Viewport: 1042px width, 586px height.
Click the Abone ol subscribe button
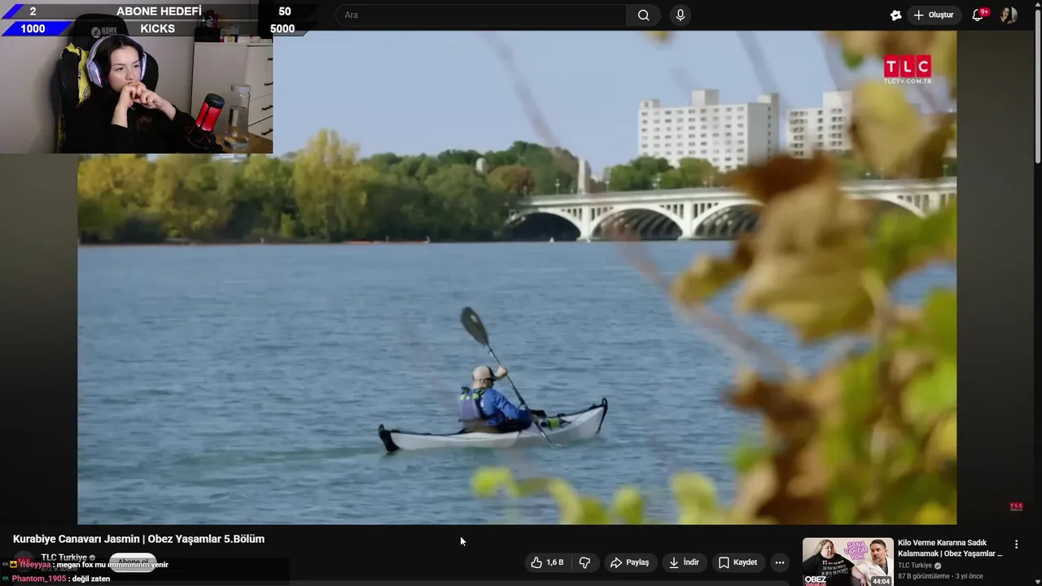133,562
